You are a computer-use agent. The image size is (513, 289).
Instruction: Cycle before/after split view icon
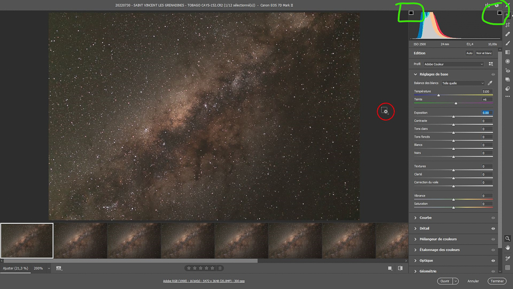(400, 268)
